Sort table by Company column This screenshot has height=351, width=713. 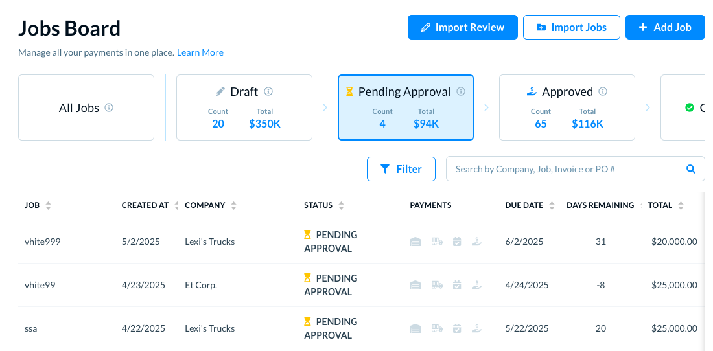233,205
